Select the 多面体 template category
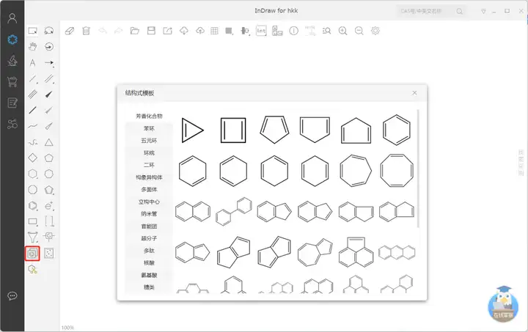The width and height of the screenshot is (528, 332). pyautogui.click(x=149, y=190)
